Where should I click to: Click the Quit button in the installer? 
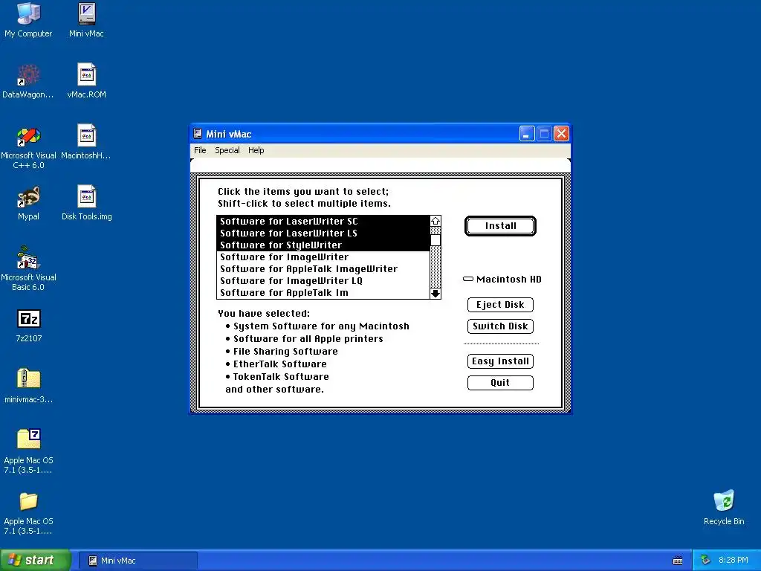(x=500, y=383)
